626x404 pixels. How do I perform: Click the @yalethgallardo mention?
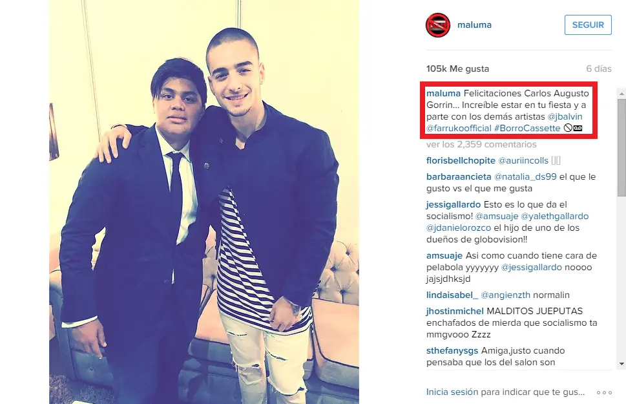(555, 216)
